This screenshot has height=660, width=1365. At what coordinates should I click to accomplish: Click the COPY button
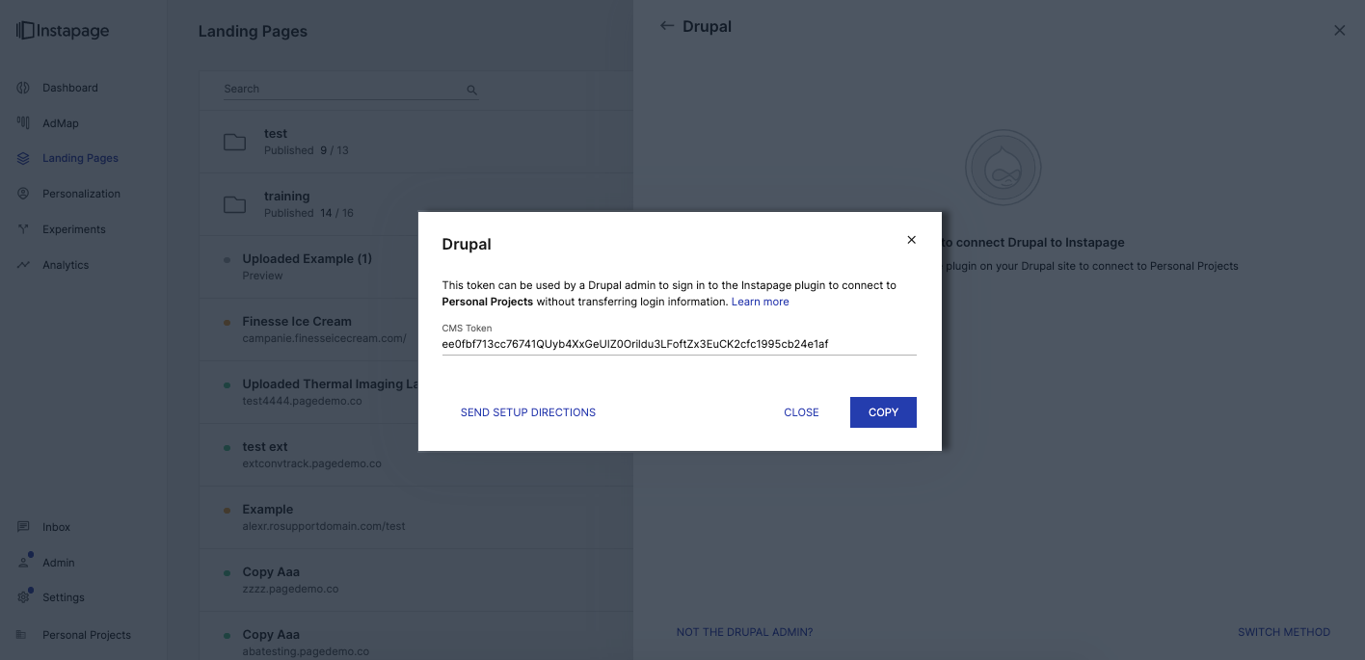[883, 412]
